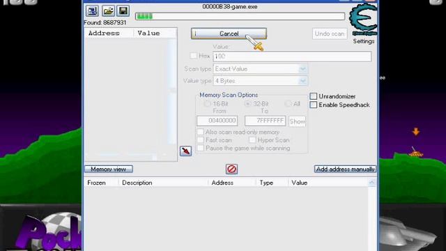Open the process selector computer icon
The image size is (446, 251).
click(x=92, y=11)
